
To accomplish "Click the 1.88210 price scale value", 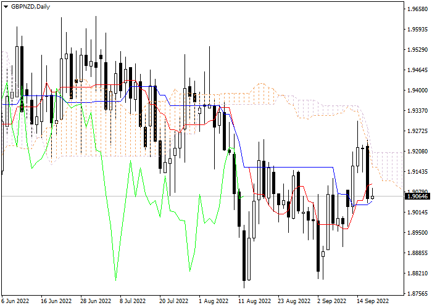I will pos(417,274).
